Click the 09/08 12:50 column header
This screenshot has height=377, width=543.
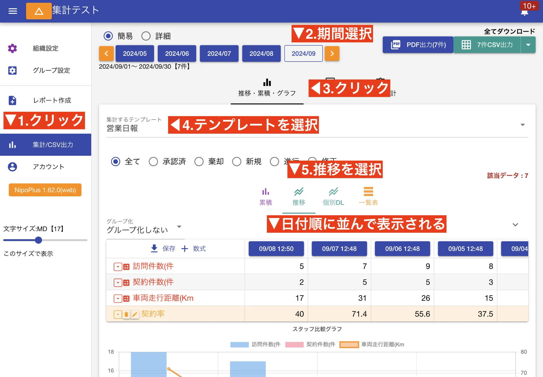point(276,248)
